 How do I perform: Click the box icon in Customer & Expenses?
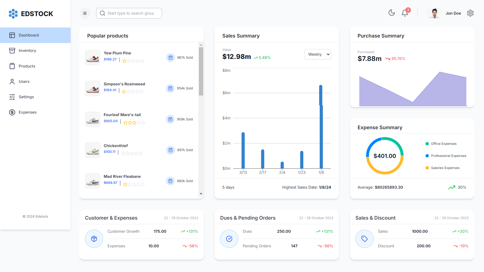(x=94, y=239)
